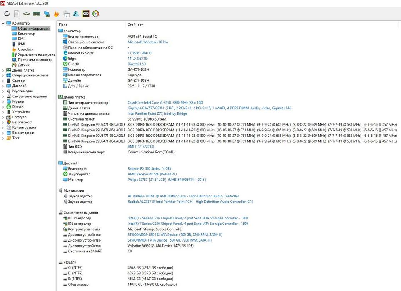
Task: Open the Internet Explorer version 11.3636.19041.0 link
Action: pos(139,53)
